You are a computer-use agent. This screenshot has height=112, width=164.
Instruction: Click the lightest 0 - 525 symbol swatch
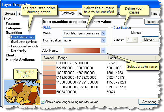[x=49, y=63]
